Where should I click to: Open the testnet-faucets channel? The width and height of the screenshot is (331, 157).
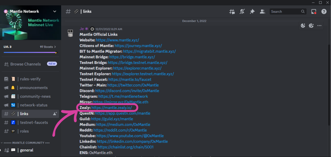(30, 122)
